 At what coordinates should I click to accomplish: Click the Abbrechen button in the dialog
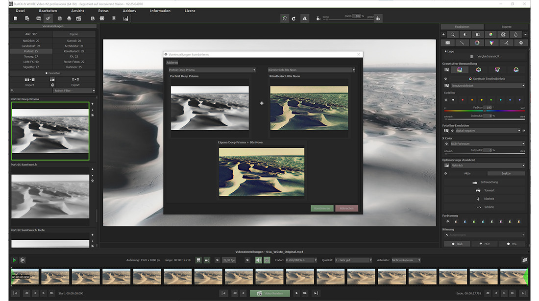[x=346, y=208]
